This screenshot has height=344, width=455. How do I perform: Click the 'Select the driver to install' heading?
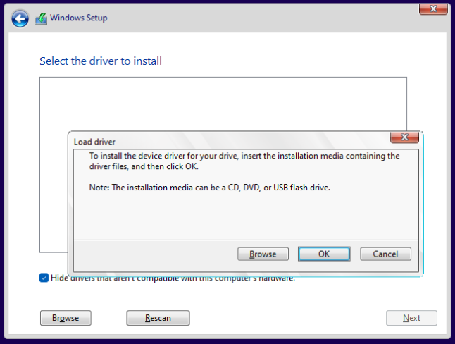[x=101, y=61]
